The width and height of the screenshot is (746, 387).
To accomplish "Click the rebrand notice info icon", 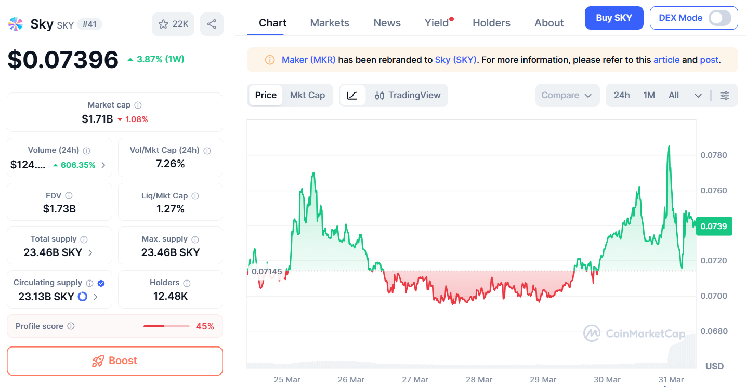I will pos(270,60).
